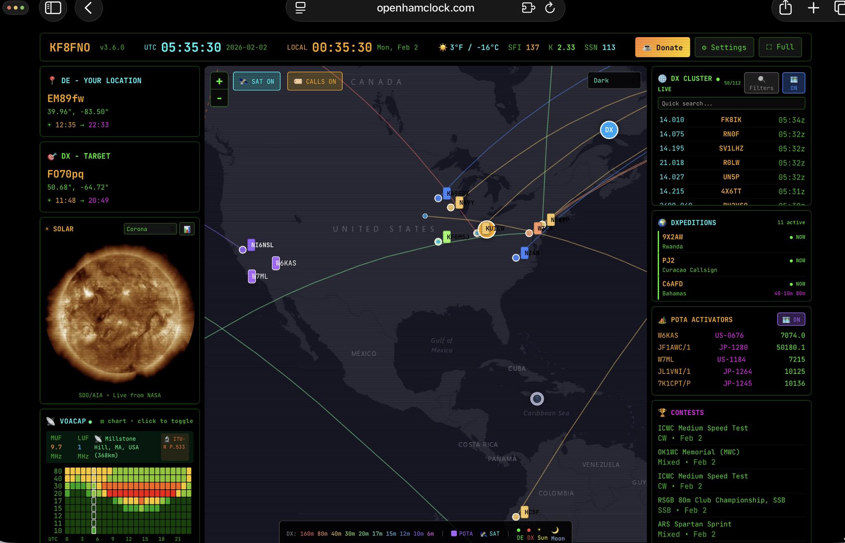Image resolution: width=845 pixels, height=543 pixels.
Task: Click the browser share icon
Action: (x=785, y=8)
